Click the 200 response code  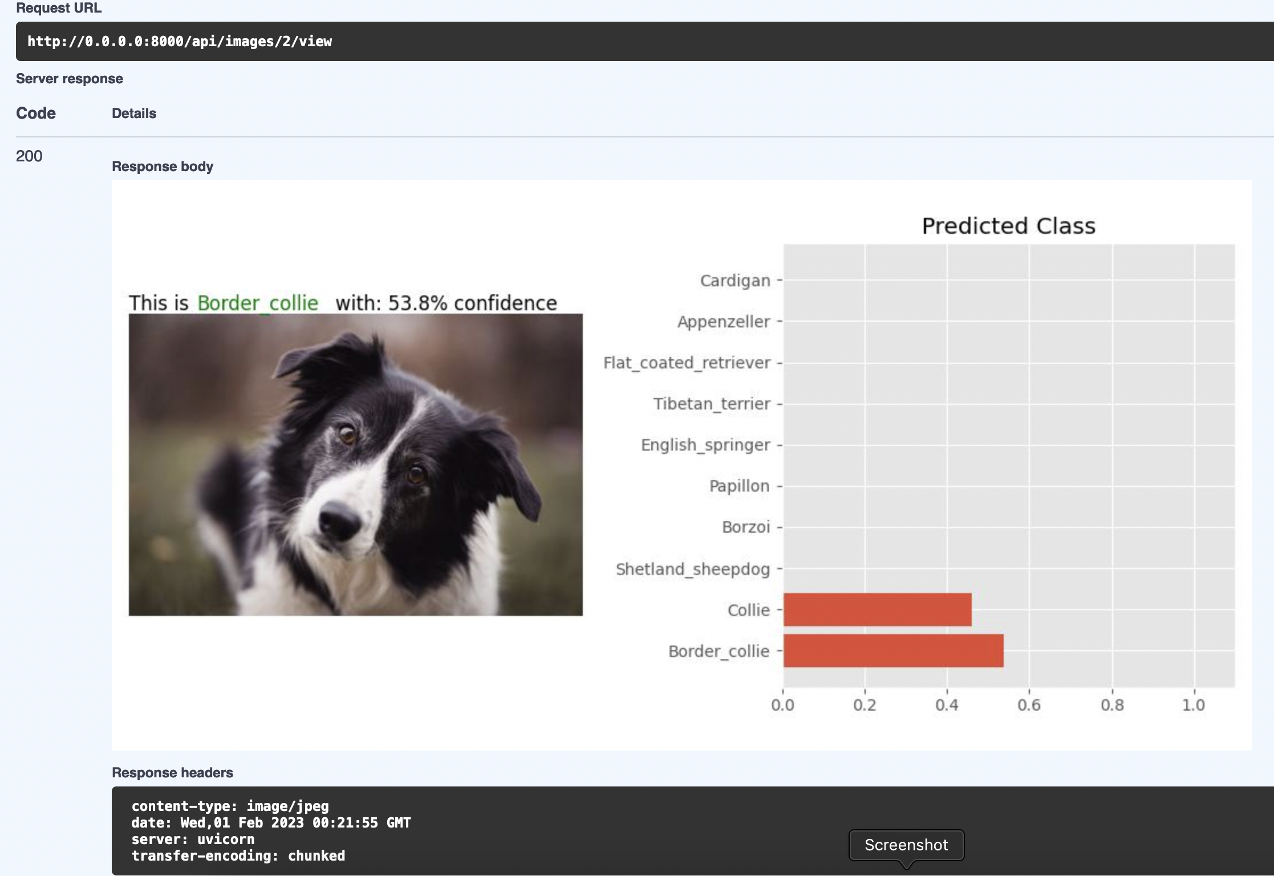click(x=29, y=156)
